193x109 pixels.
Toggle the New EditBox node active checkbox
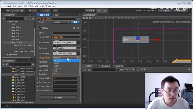[x=39, y=19]
